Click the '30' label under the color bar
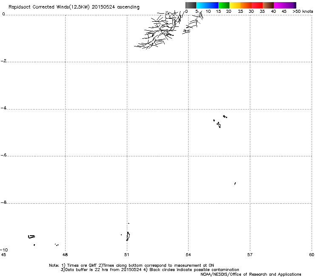This screenshot has height=277, width=315. [x=251, y=12]
